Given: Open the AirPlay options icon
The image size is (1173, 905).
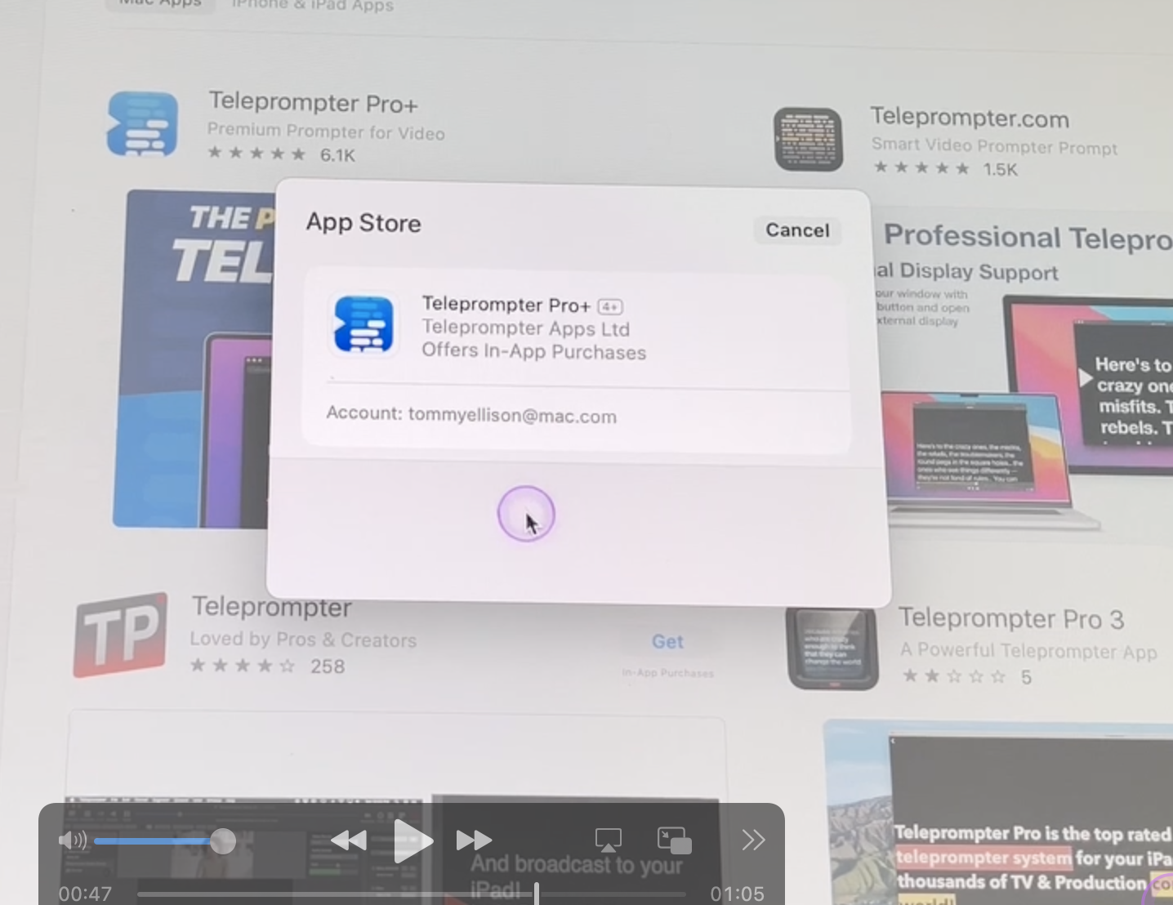Looking at the screenshot, I should click(609, 840).
